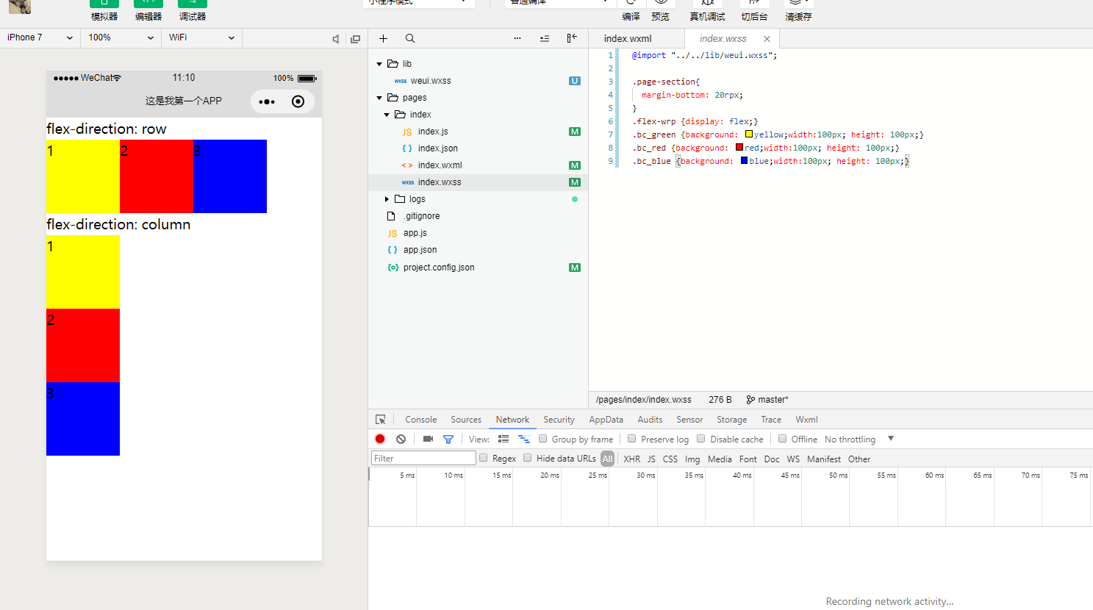Image resolution: width=1093 pixels, height=610 pixels.
Task: Open the index.wxml editor tab
Action: coord(628,38)
